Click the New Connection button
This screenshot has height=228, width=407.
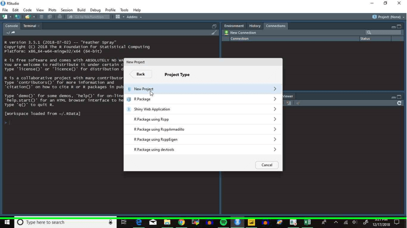point(240,32)
